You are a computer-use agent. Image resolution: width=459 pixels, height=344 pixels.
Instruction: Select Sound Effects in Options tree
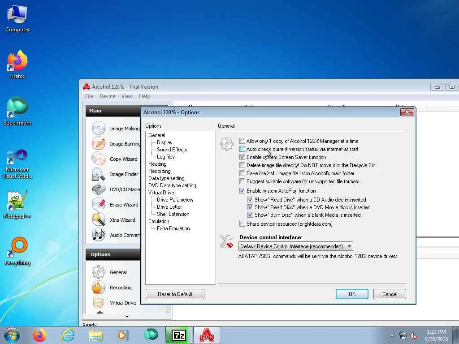pos(172,150)
